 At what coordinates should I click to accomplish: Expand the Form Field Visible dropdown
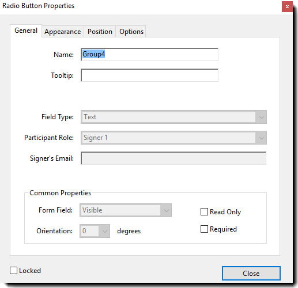pyautogui.click(x=126, y=210)
